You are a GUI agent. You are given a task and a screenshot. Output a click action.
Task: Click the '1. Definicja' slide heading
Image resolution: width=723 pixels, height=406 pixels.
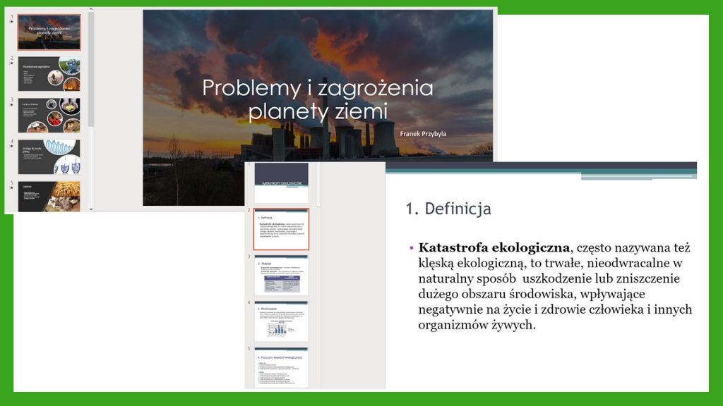[x=448, y=209]
